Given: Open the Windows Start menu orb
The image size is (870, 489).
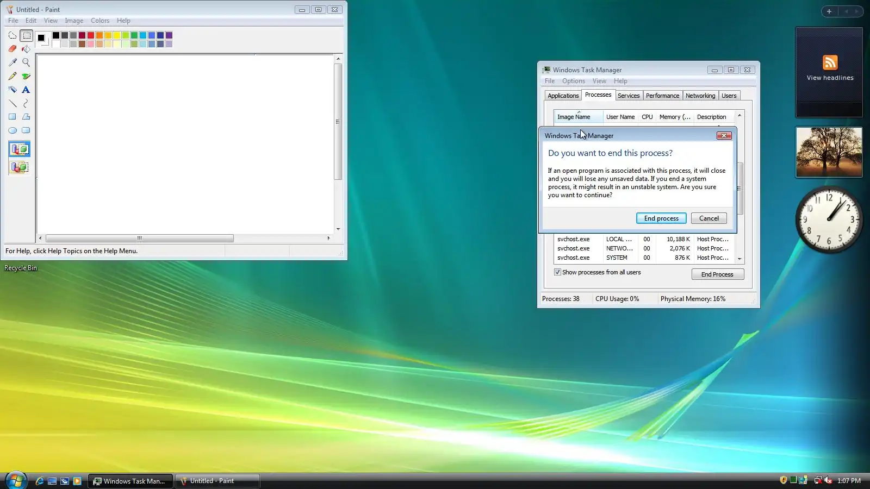Looking at the screenshot, I should [x=16, y=480].
